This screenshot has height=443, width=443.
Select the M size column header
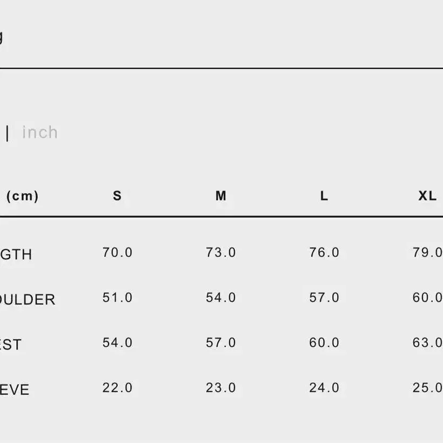(x=220, y=196)
